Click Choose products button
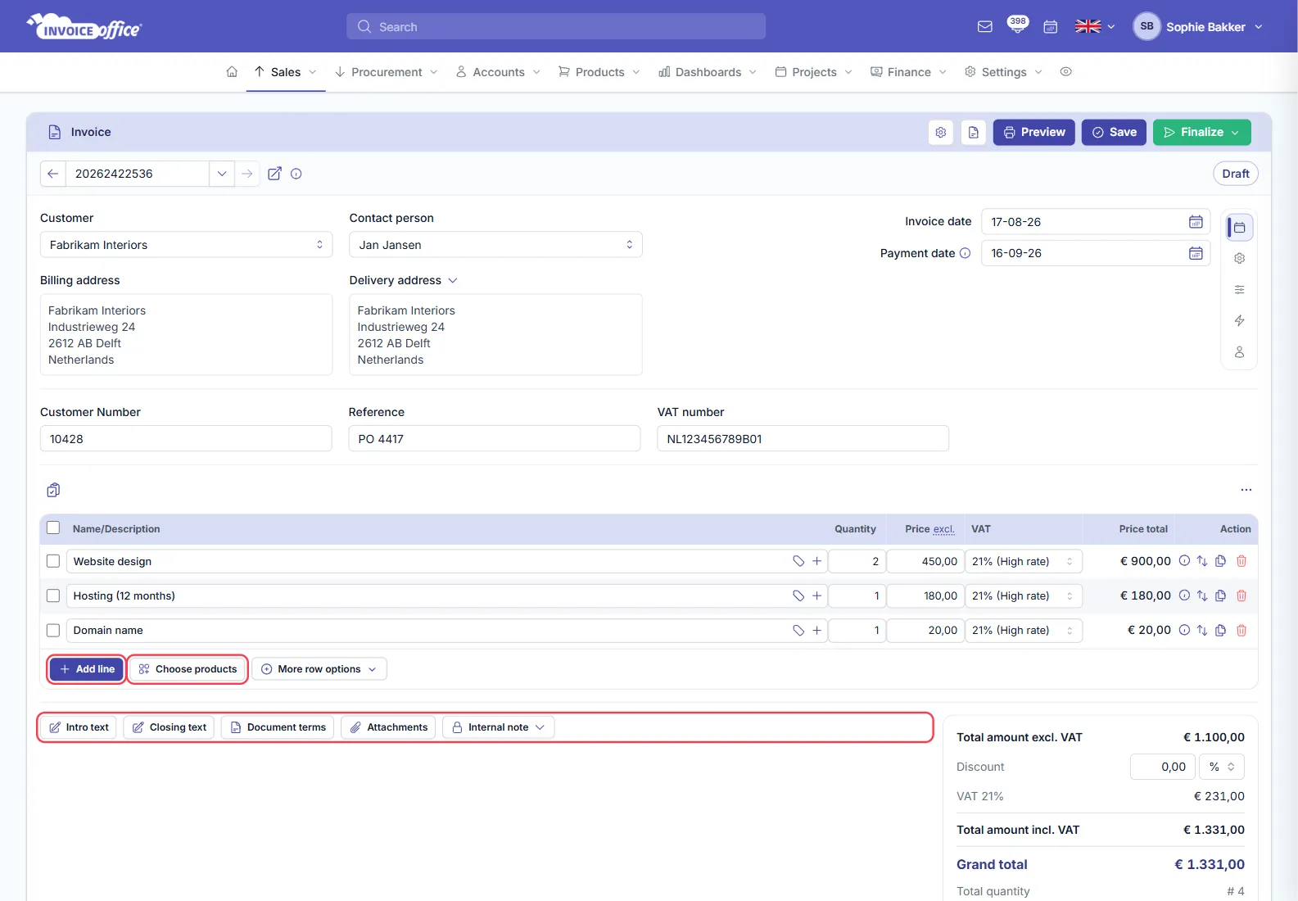The width and height of the screenshot is (1298, 901). click(188, 669)
